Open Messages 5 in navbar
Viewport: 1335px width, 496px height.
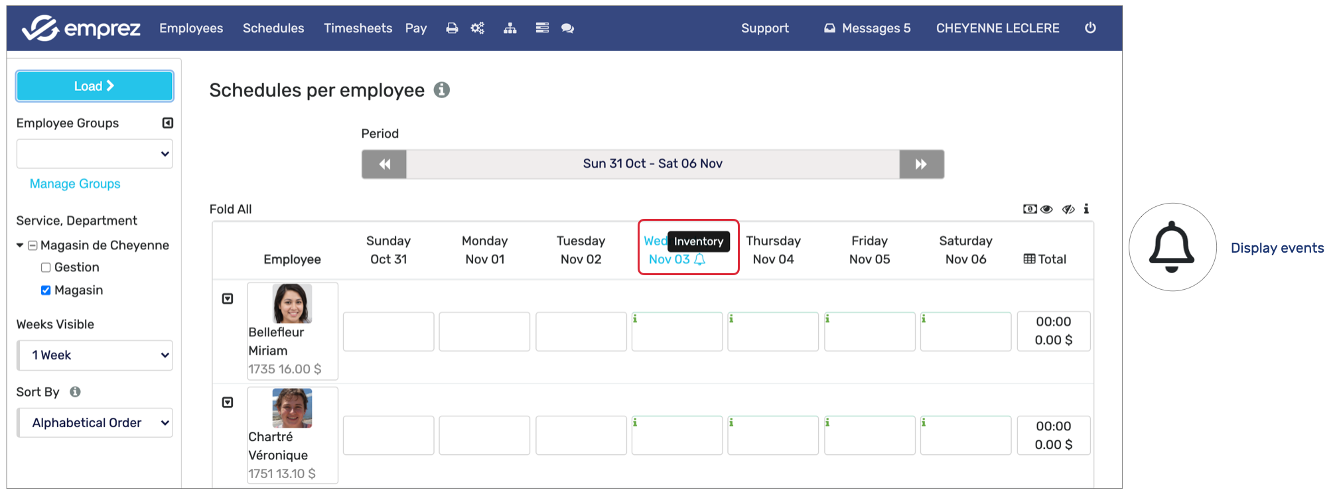point(867,28)
